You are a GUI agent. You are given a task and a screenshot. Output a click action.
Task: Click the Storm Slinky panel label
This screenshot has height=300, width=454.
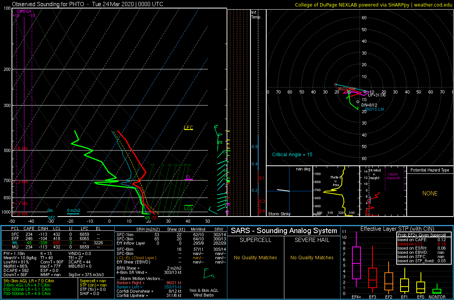[279, 214]
